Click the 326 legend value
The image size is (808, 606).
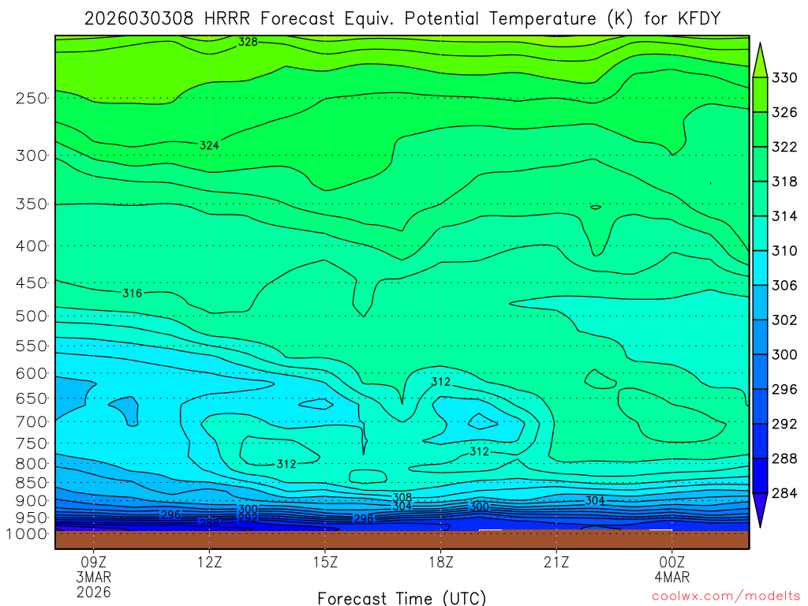click(784, 112)
